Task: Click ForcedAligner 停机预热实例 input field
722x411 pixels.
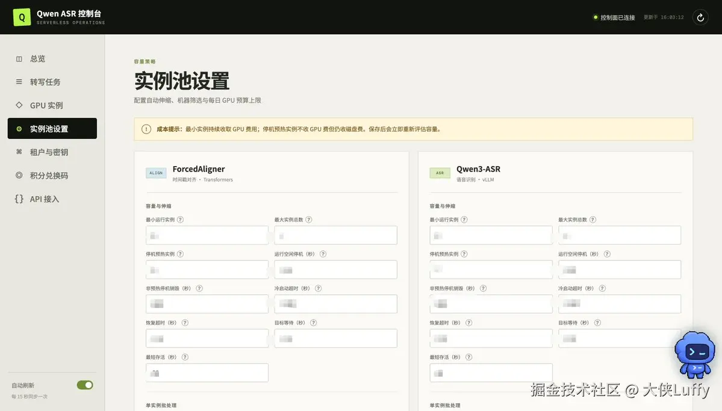Action: click(x=207, y=270)
